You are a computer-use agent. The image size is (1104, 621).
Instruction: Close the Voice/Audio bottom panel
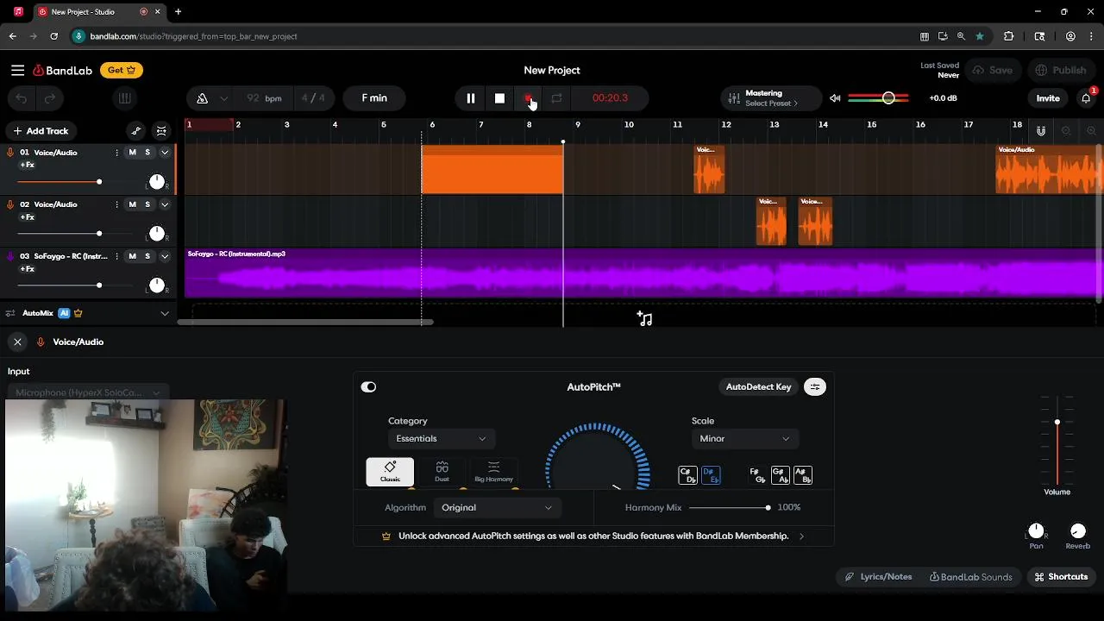click(17, 342)
